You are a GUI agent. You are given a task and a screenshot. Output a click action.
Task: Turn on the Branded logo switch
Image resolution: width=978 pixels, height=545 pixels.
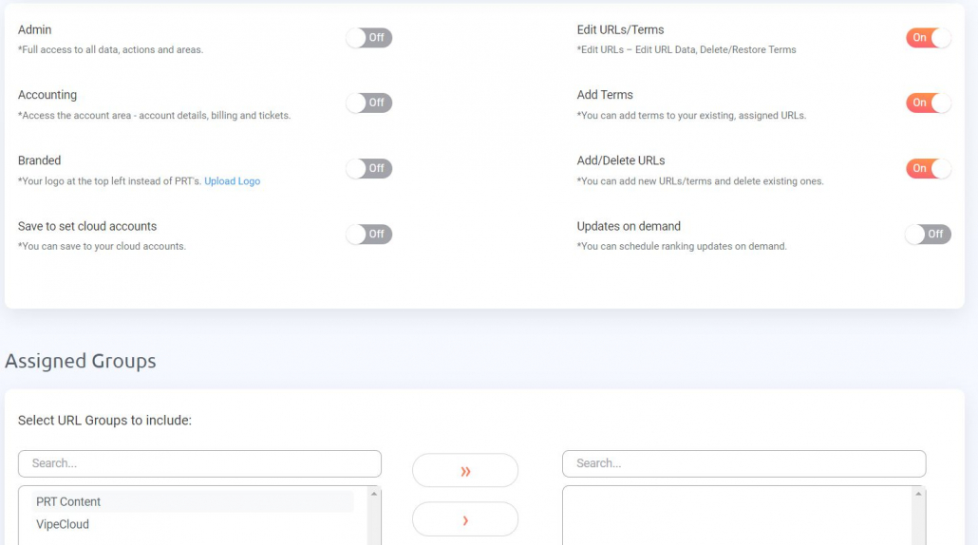pyautogui.click(x=368, y=168)
